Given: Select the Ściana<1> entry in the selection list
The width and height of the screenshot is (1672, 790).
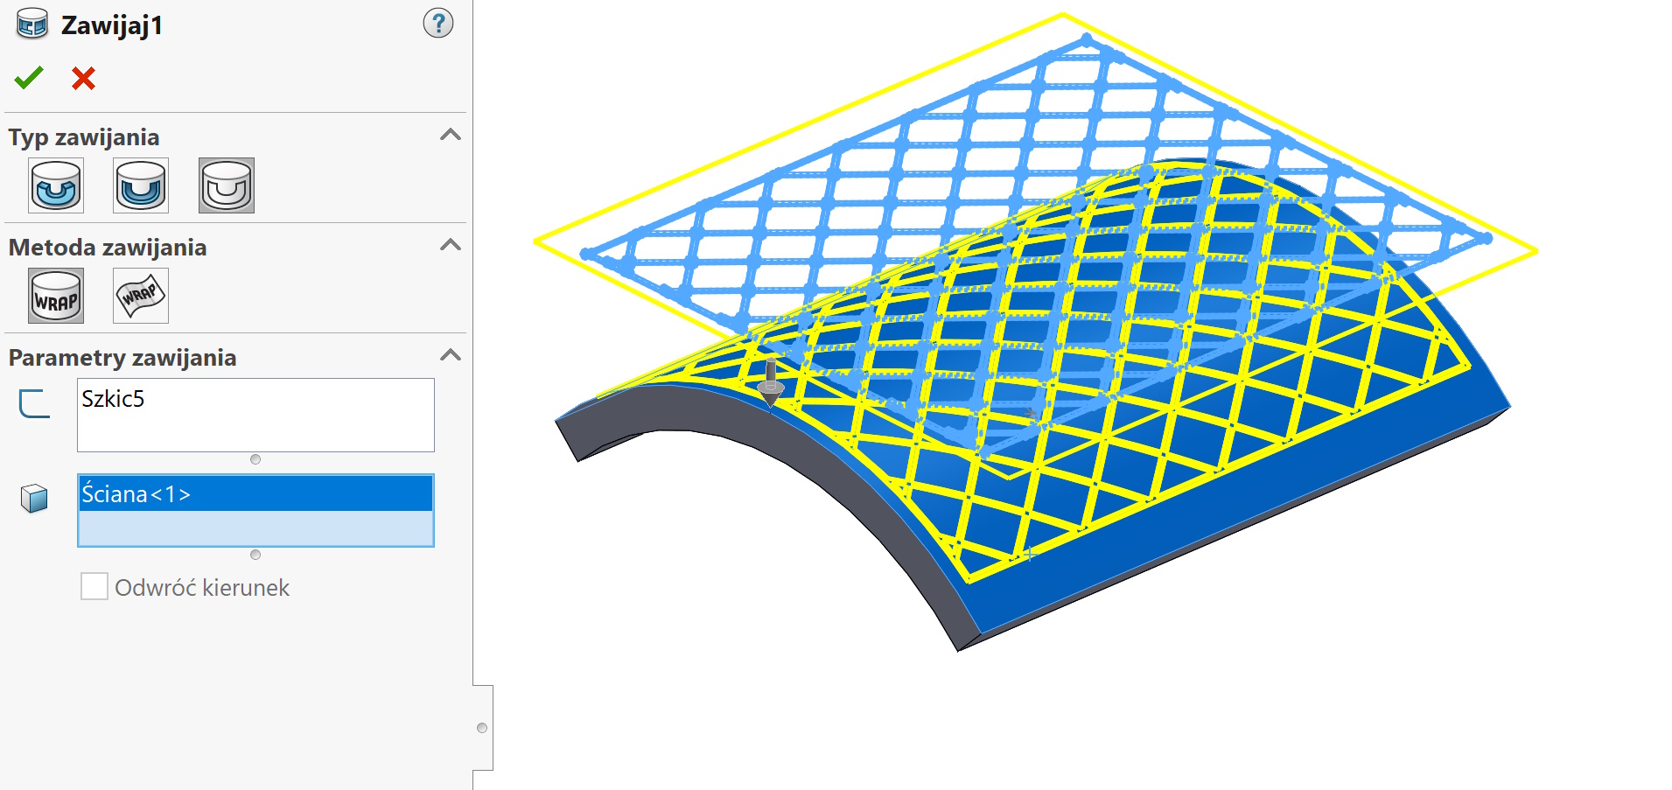Looking at the screenshot, I should click(254, 494).
